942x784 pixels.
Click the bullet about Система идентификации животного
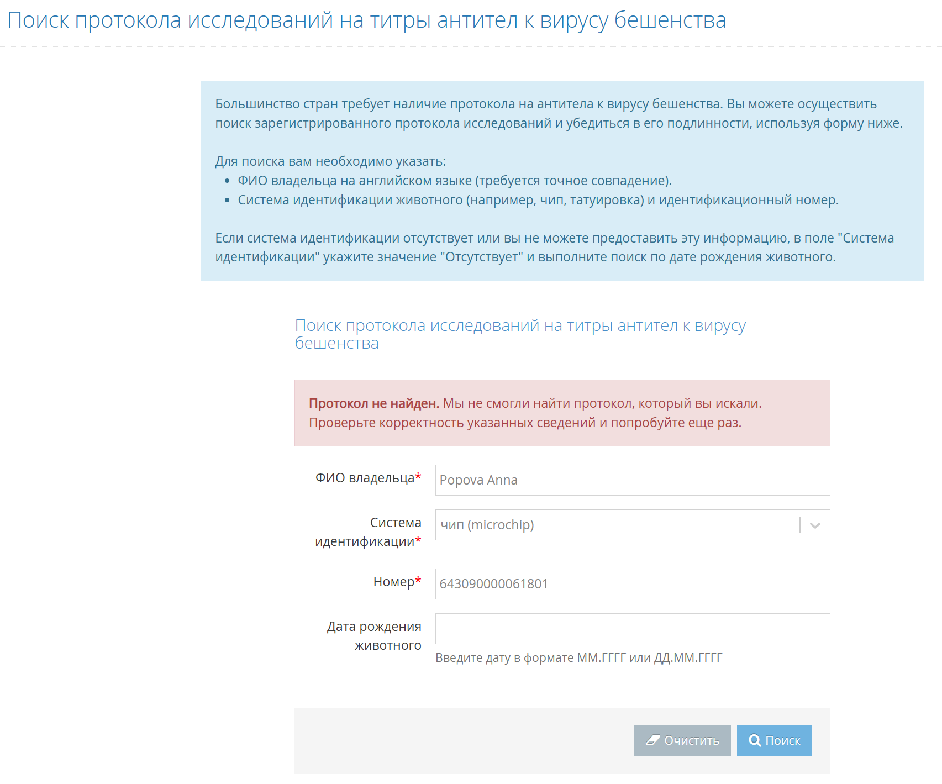pyautogui.click(x=538, y=200)
